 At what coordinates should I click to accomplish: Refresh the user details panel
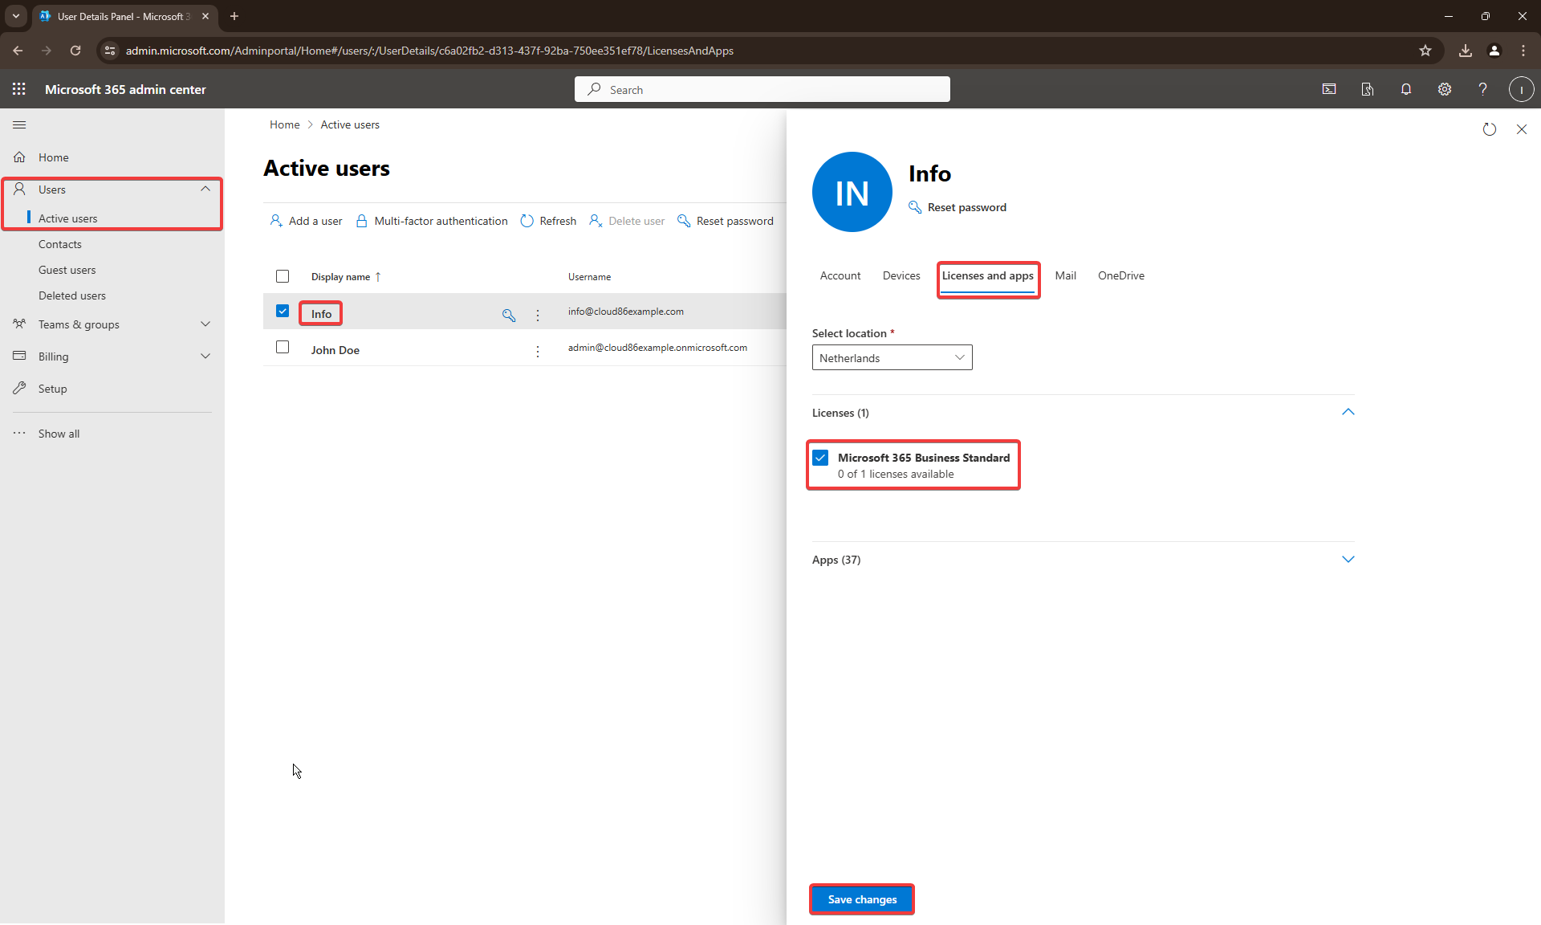[1490, 129]
